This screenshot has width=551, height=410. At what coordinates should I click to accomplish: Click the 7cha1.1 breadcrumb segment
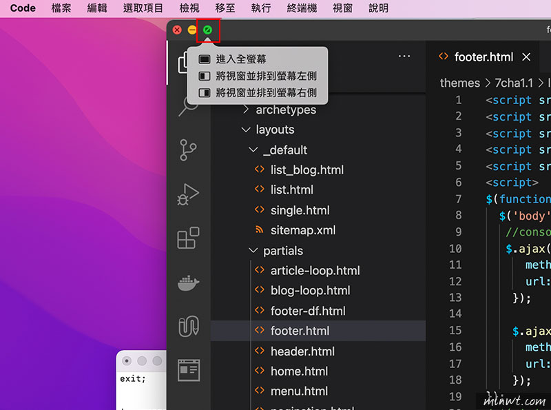click(514, 83)
